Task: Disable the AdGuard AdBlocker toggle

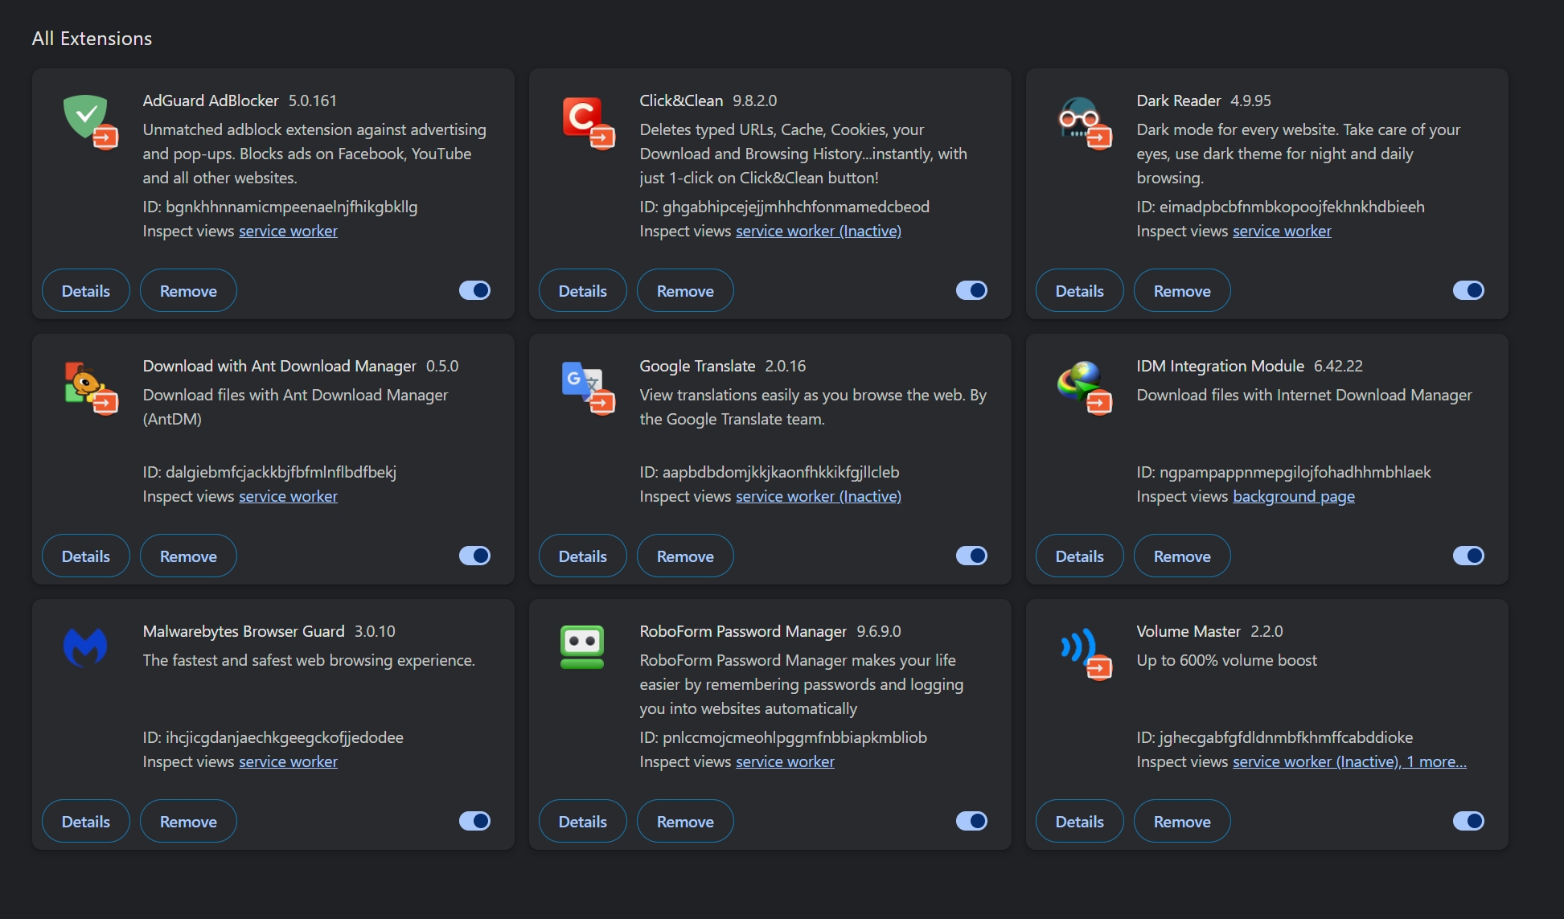Action: [x=474, y=290]
